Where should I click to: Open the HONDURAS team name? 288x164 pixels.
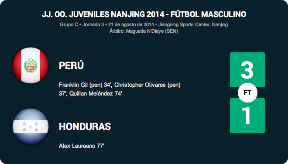coord(85,126)
